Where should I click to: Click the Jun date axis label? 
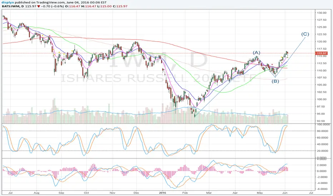click(x=285, y=193)
